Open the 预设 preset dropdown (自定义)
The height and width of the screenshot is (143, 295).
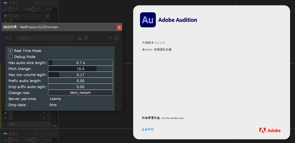pos(45,38)
